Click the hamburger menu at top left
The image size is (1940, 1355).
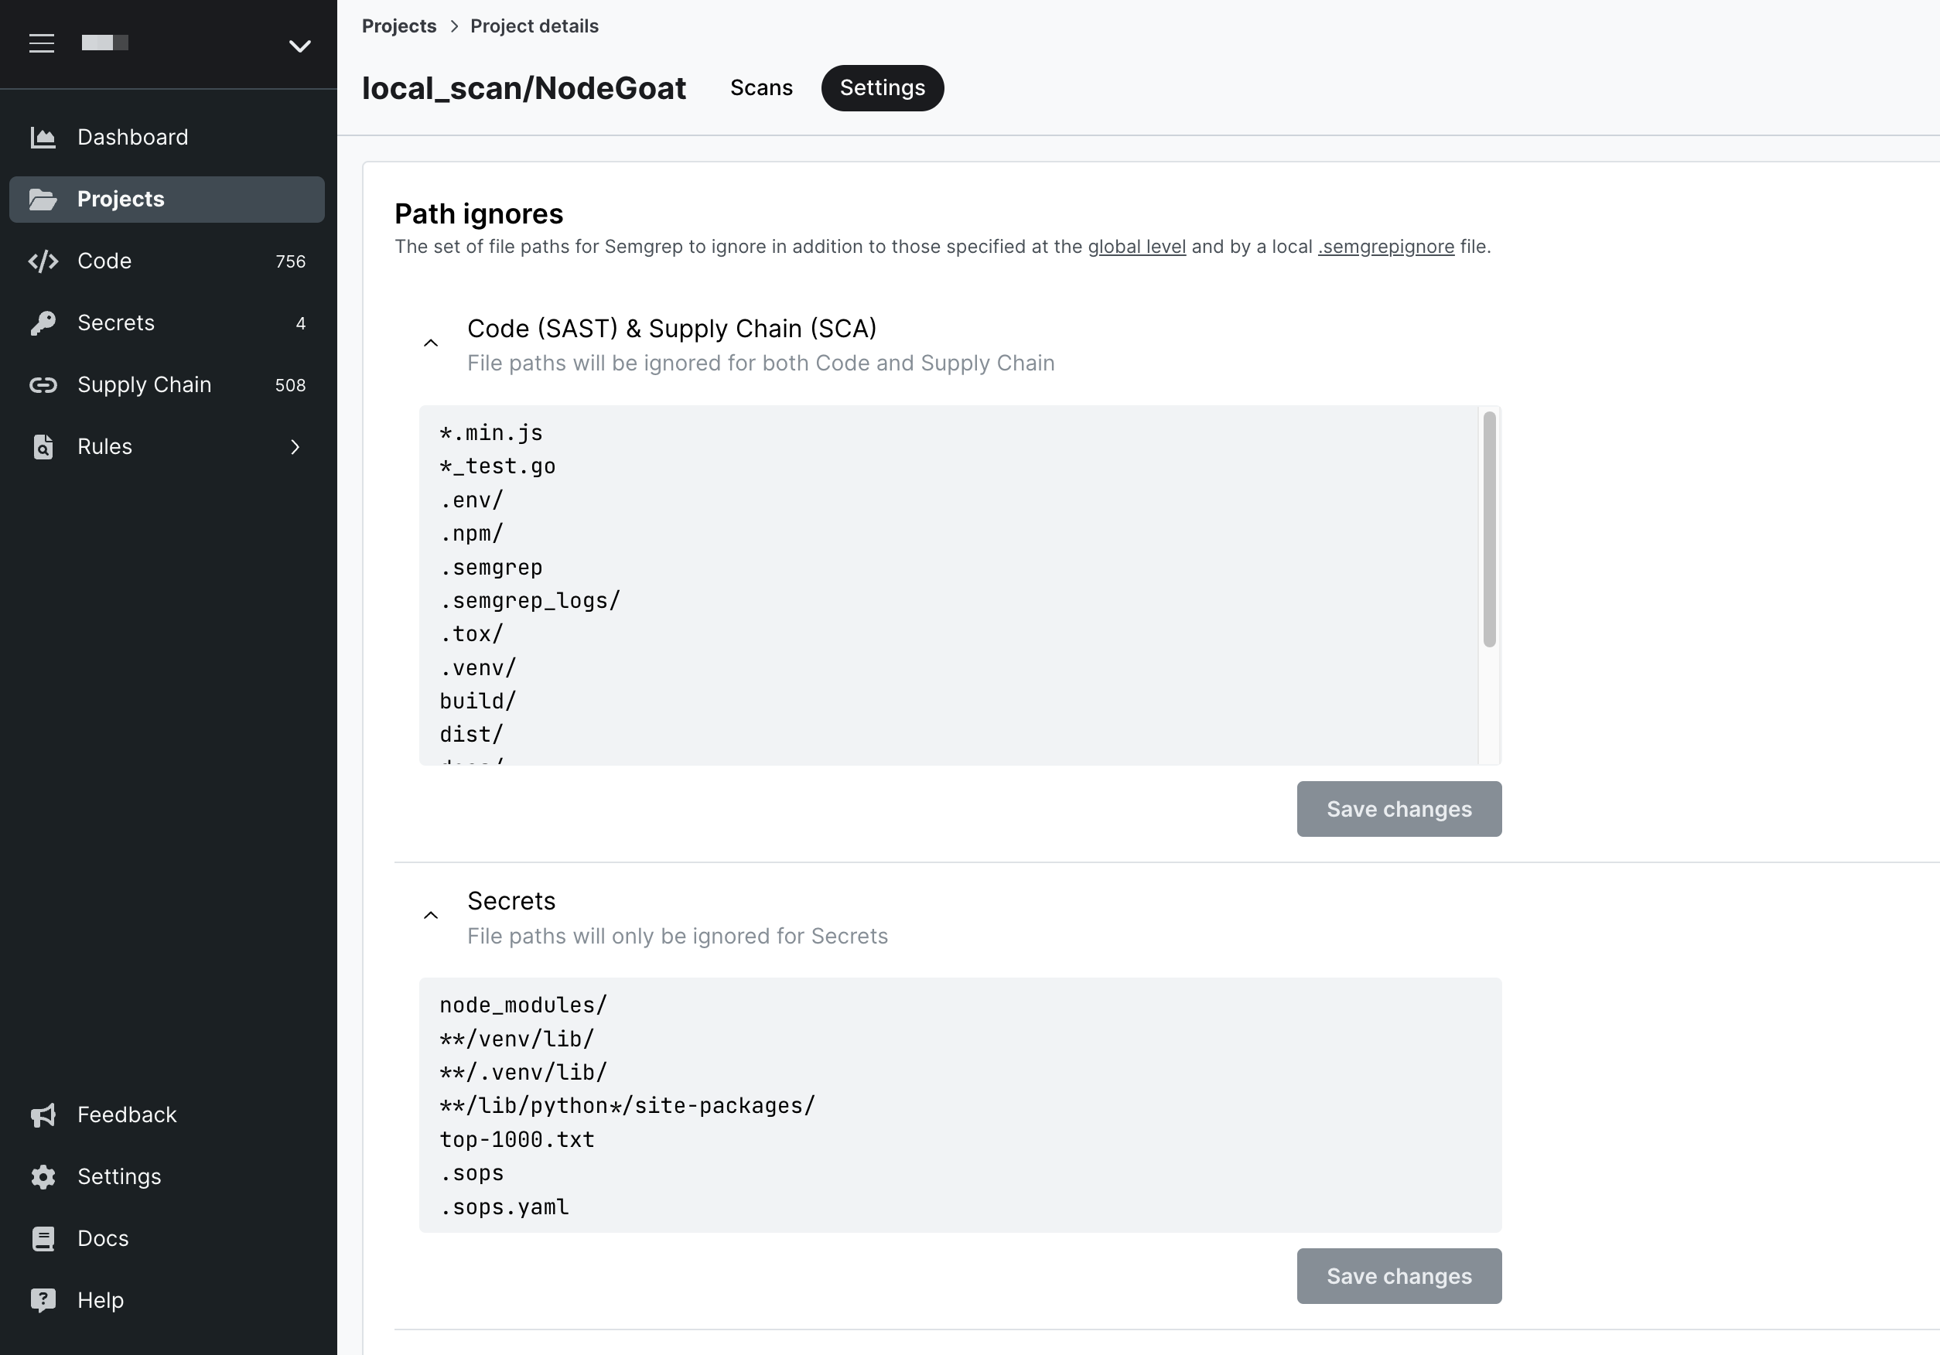[x=40, y=43]
